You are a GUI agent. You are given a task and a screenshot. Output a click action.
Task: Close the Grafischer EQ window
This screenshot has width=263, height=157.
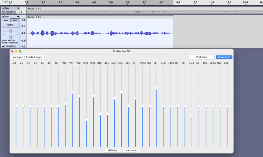(12, 51)
